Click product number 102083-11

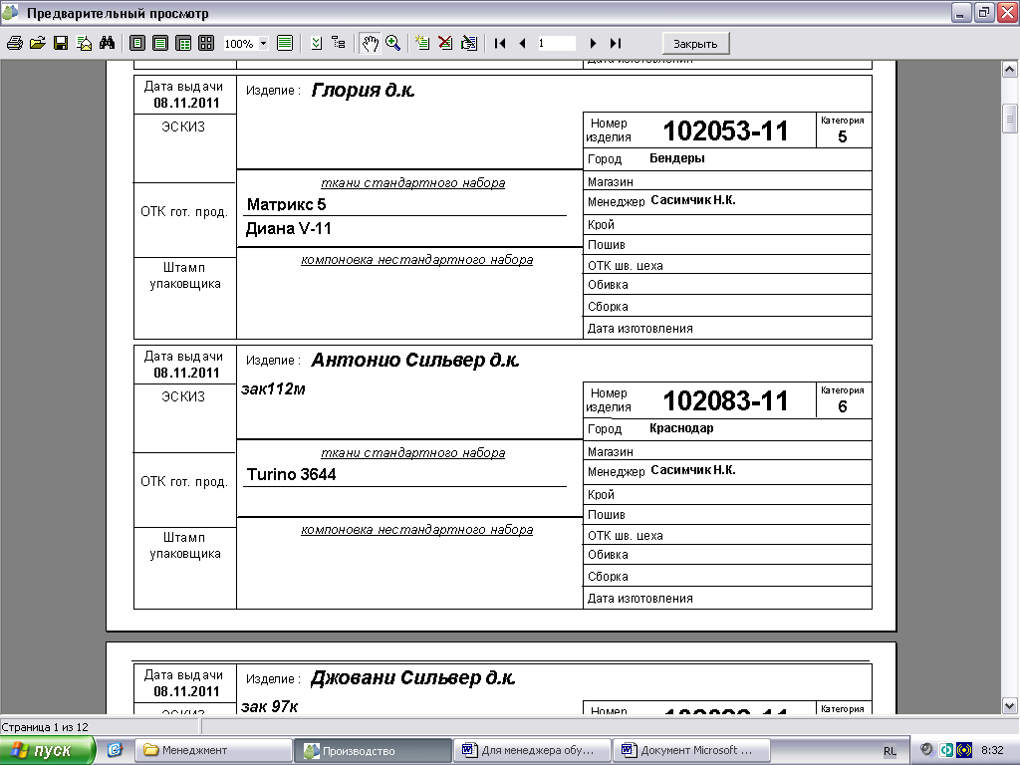[725, 400]
